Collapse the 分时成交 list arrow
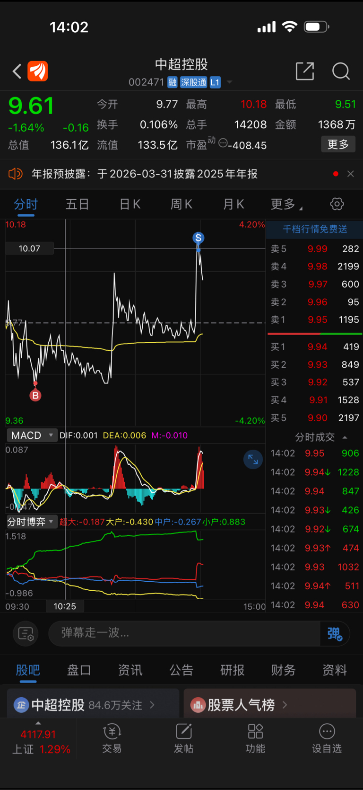 point(345,437)
